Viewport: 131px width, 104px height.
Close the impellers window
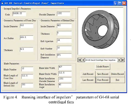[124, 3]
